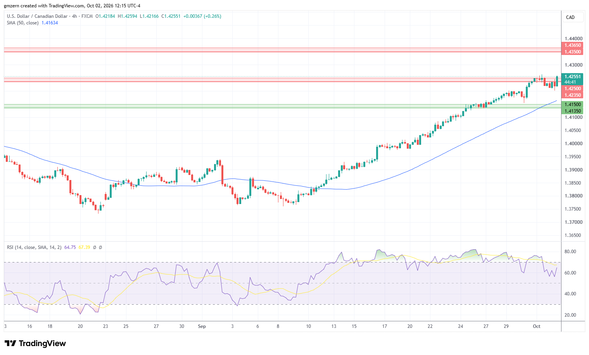Click the 1.43500 price label
Image resolution: width=589 pixels, height=355 pixels.
point(572,52)
